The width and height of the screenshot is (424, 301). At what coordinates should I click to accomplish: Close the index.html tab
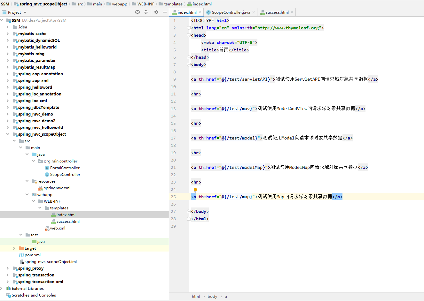(200, 12)
